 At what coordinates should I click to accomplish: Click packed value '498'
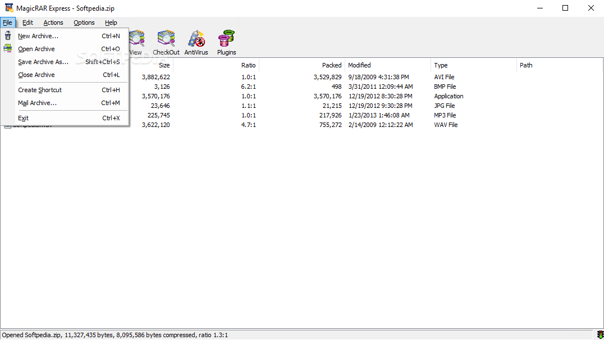tap(336, 87)
